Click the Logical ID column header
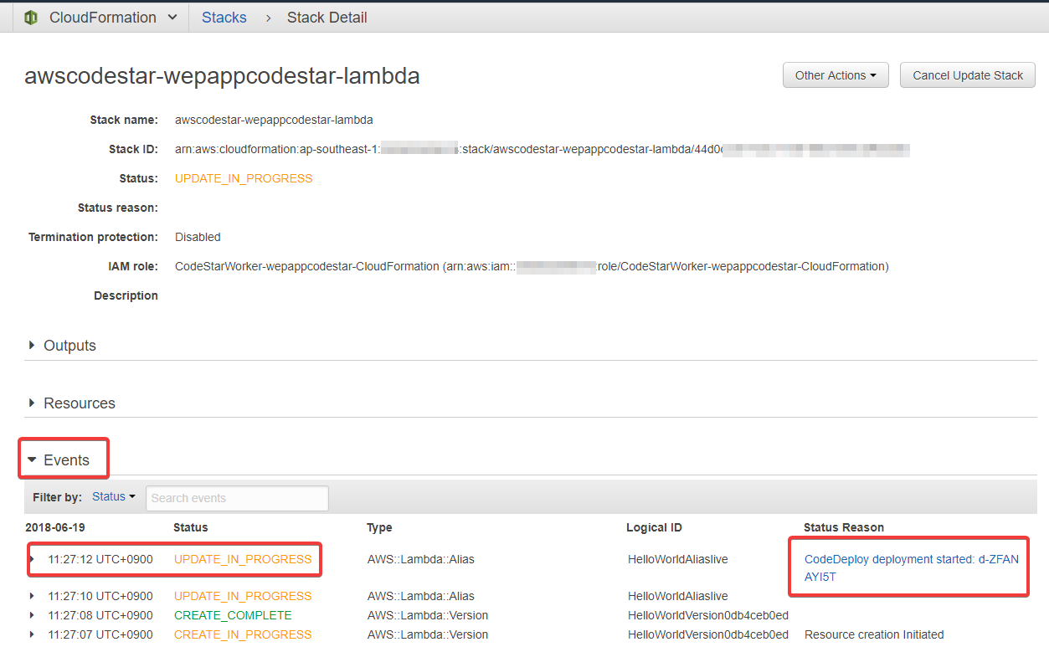The image size is (1049, 647). (654, 527)
